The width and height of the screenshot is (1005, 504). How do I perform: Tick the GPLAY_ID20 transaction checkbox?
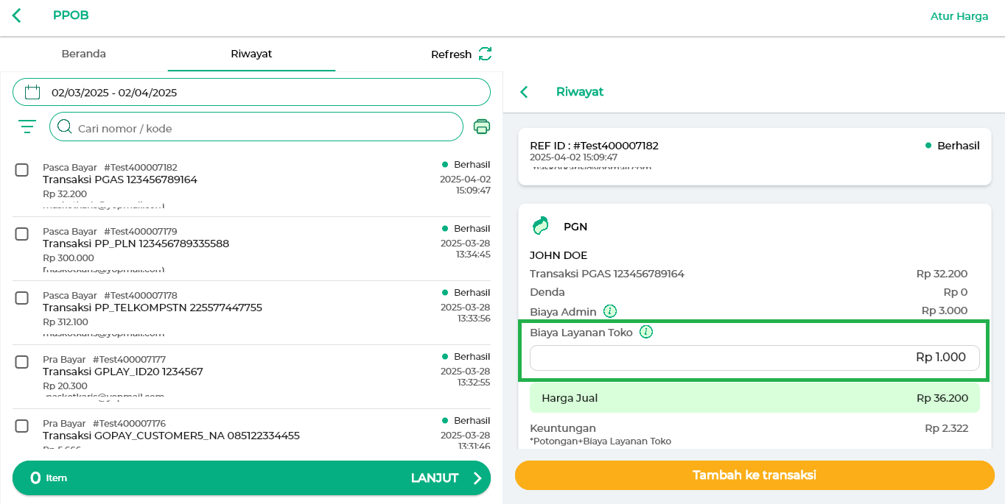click(x=22, y=362)
